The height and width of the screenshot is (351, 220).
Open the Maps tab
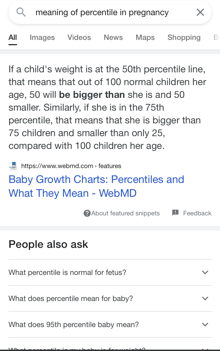point(145,37)
